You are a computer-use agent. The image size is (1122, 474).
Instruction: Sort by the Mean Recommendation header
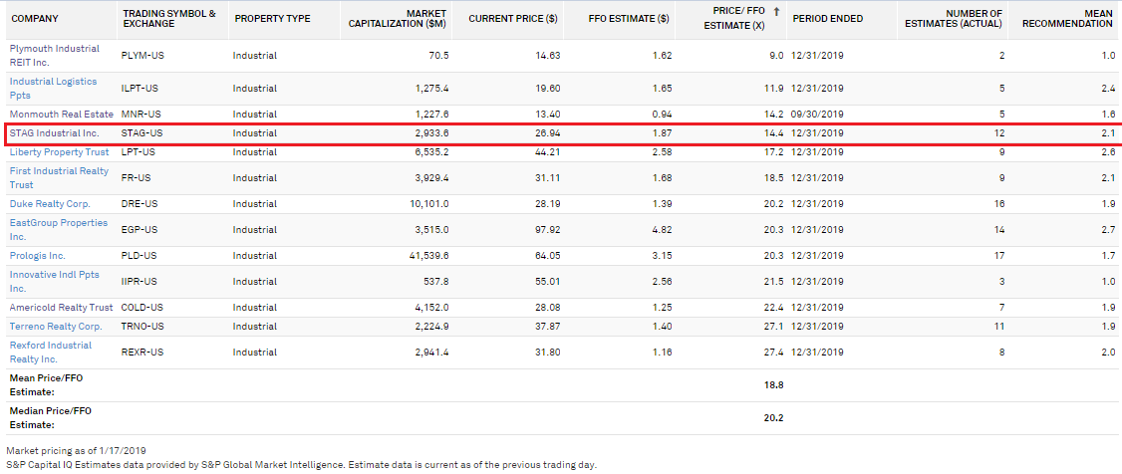pyautogui.click(x=1067, y=19)
